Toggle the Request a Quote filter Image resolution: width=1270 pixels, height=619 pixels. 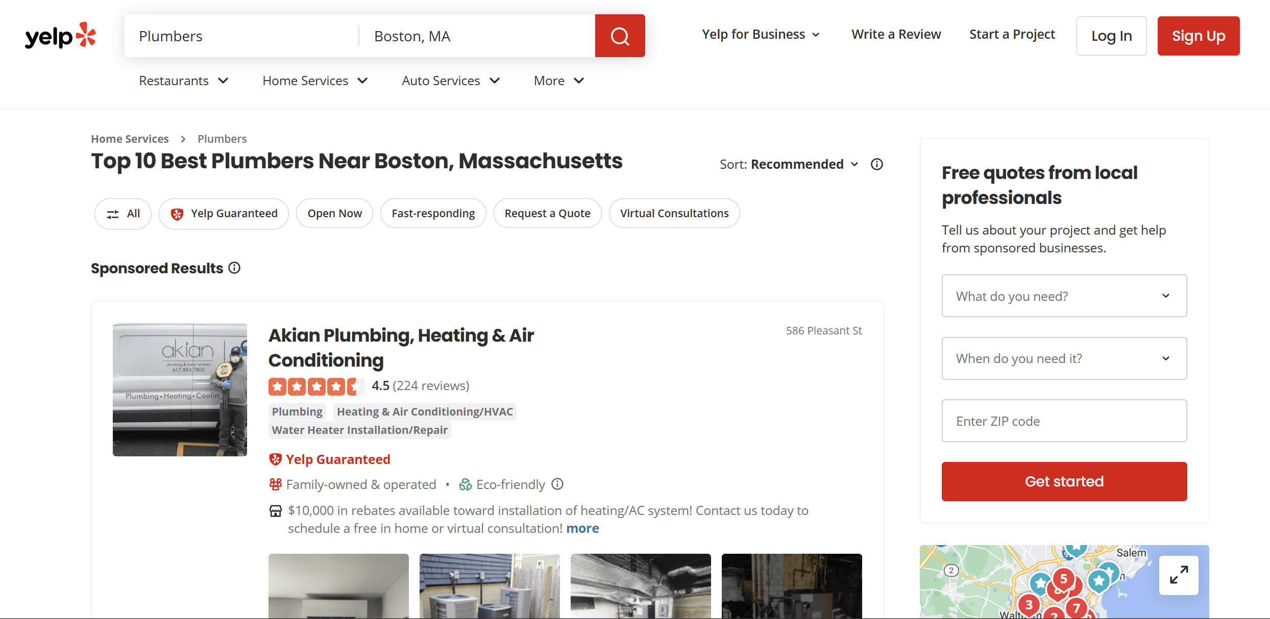click(x=547, y=213)
